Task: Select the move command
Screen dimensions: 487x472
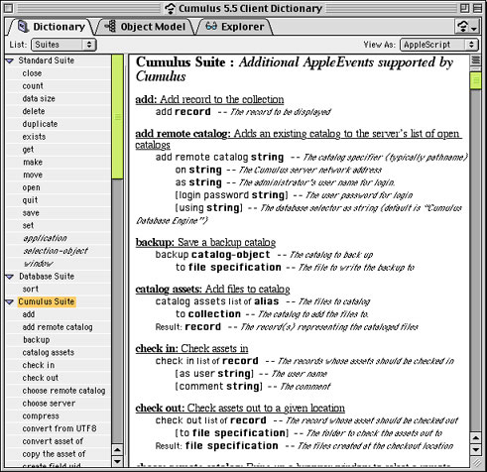Action: [33, 175]
